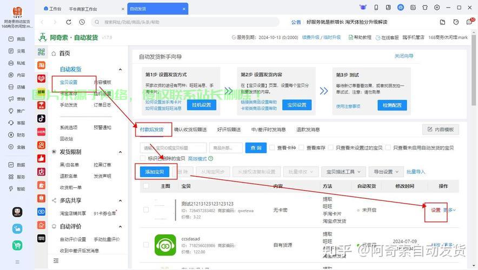Switch to the 千牛商家工作台 browser tab
The image size is (478, 270).
83,9
